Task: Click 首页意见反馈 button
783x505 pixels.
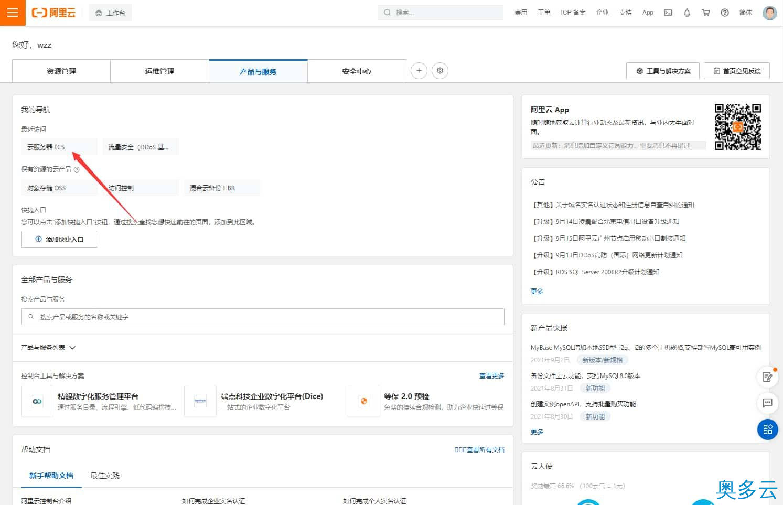Action: coord(737,71)
